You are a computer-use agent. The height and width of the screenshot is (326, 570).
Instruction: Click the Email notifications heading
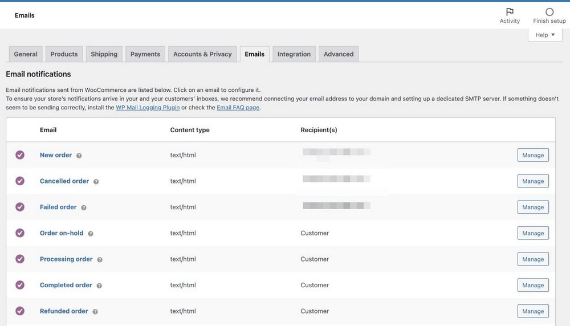[38, 74]
